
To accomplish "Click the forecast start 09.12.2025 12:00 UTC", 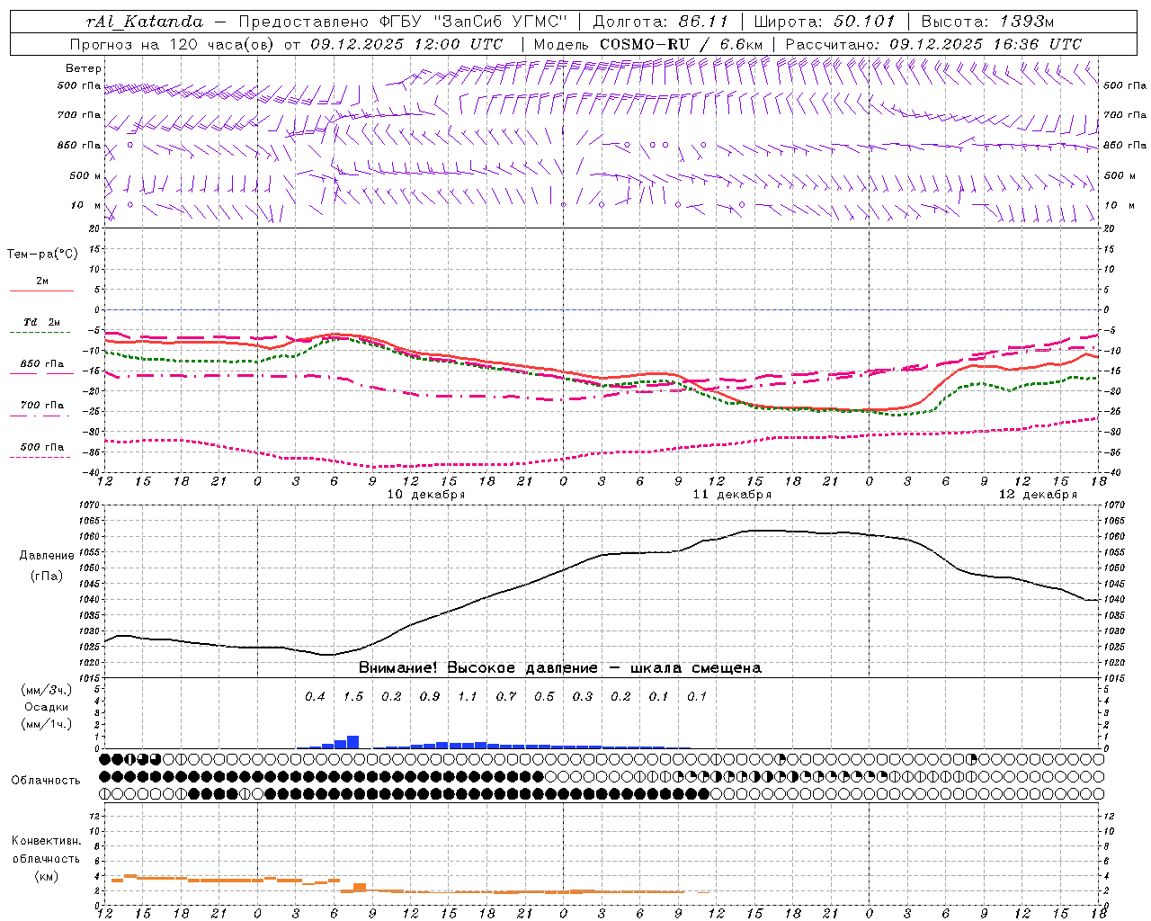I will [406, 44].
